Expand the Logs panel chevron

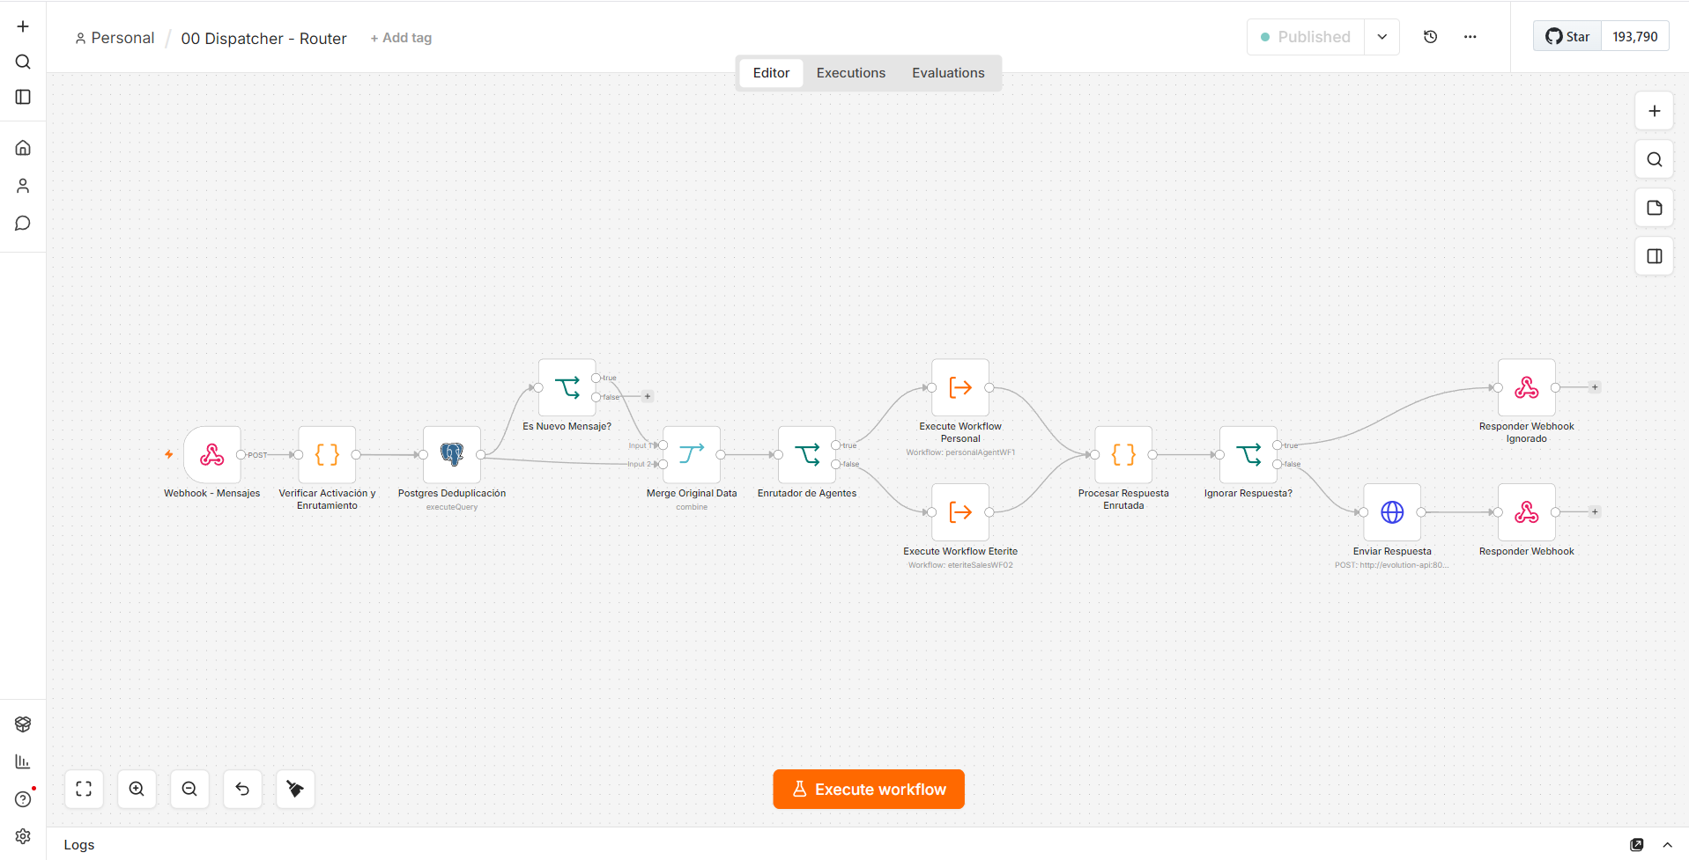(x=1667, y=845)
